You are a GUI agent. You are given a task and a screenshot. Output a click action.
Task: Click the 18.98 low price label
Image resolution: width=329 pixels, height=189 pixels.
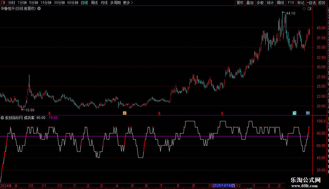tap(30, 110)
